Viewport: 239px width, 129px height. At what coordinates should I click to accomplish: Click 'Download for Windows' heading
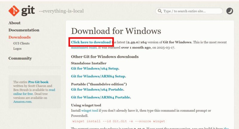point(116,31)
